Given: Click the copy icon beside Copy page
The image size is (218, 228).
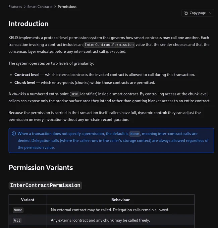Looking at the screenshot, I should (x=185, y=13).
